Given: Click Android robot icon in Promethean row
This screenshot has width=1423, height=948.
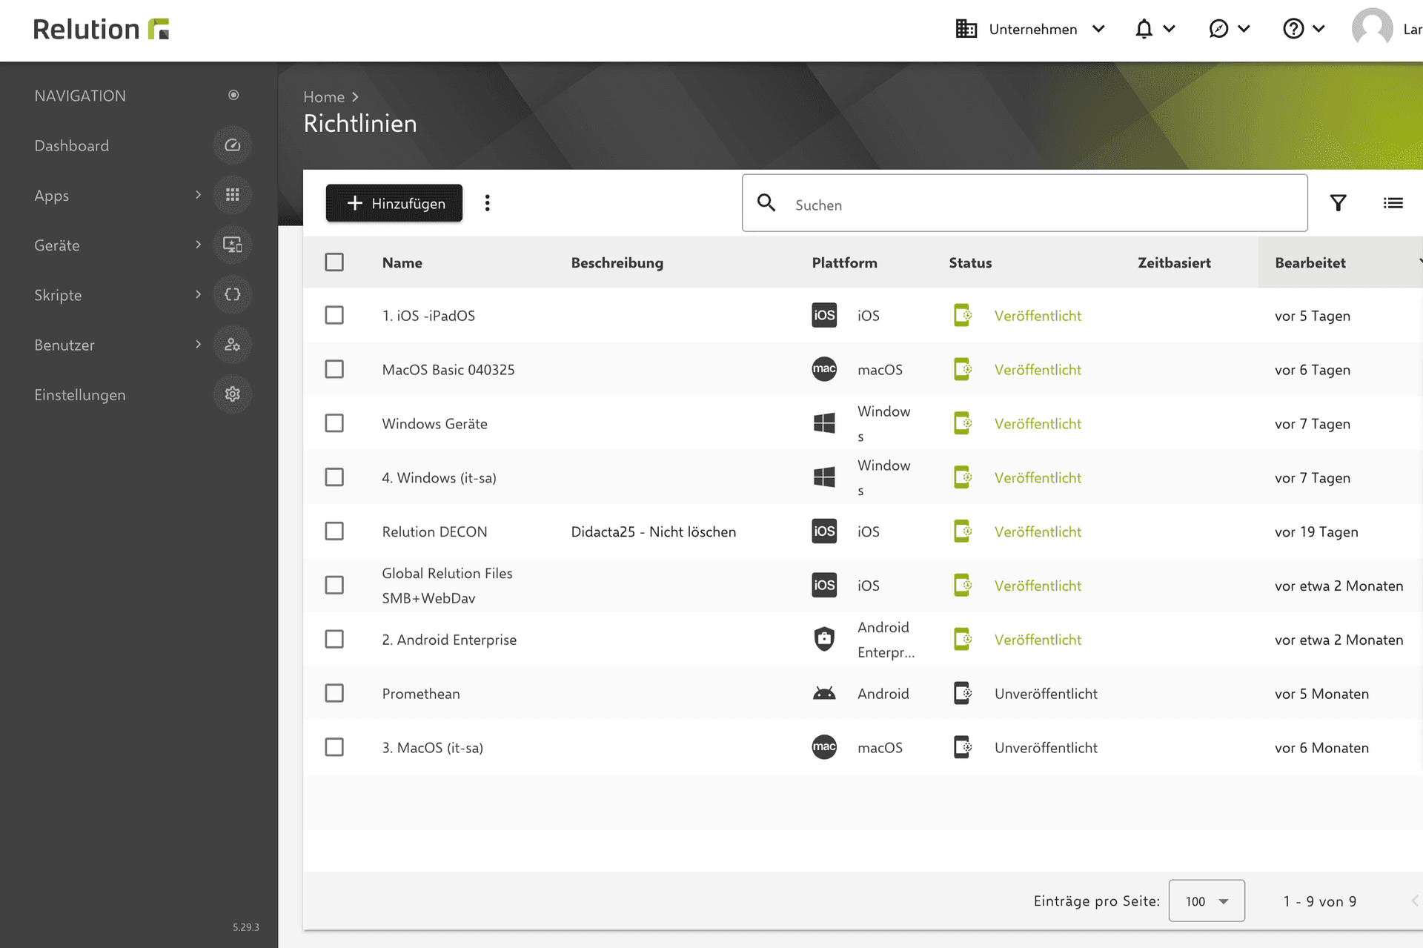Looking at the screenshot, I should coord(824,693).
